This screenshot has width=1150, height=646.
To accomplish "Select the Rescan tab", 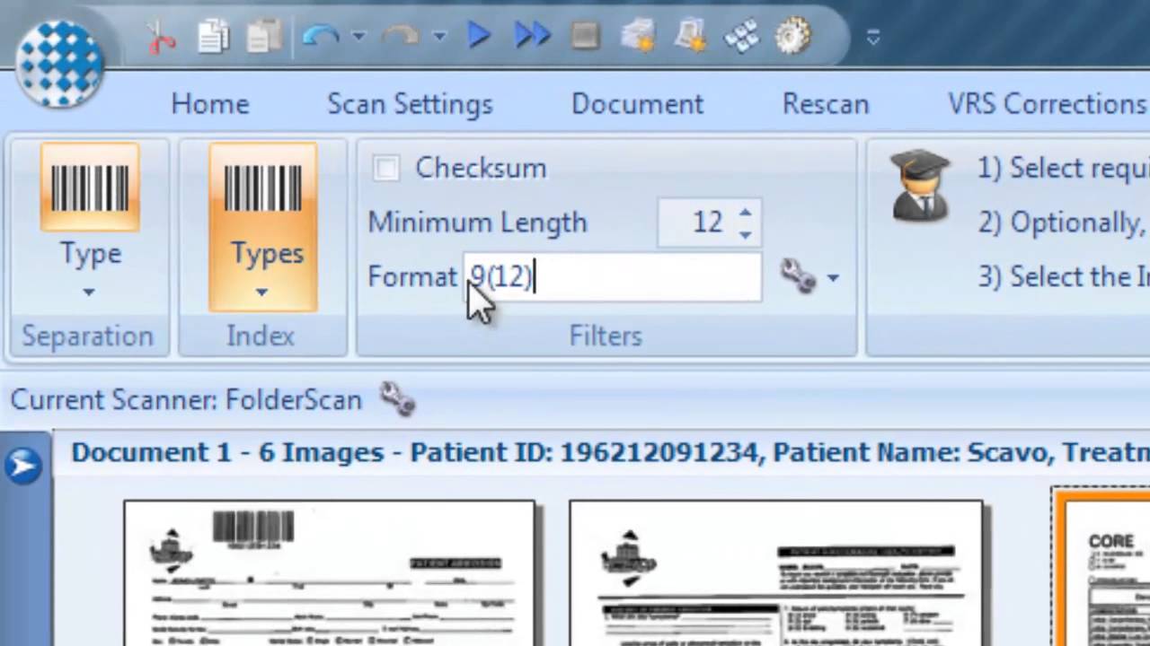I will click(x=826, y=104).
